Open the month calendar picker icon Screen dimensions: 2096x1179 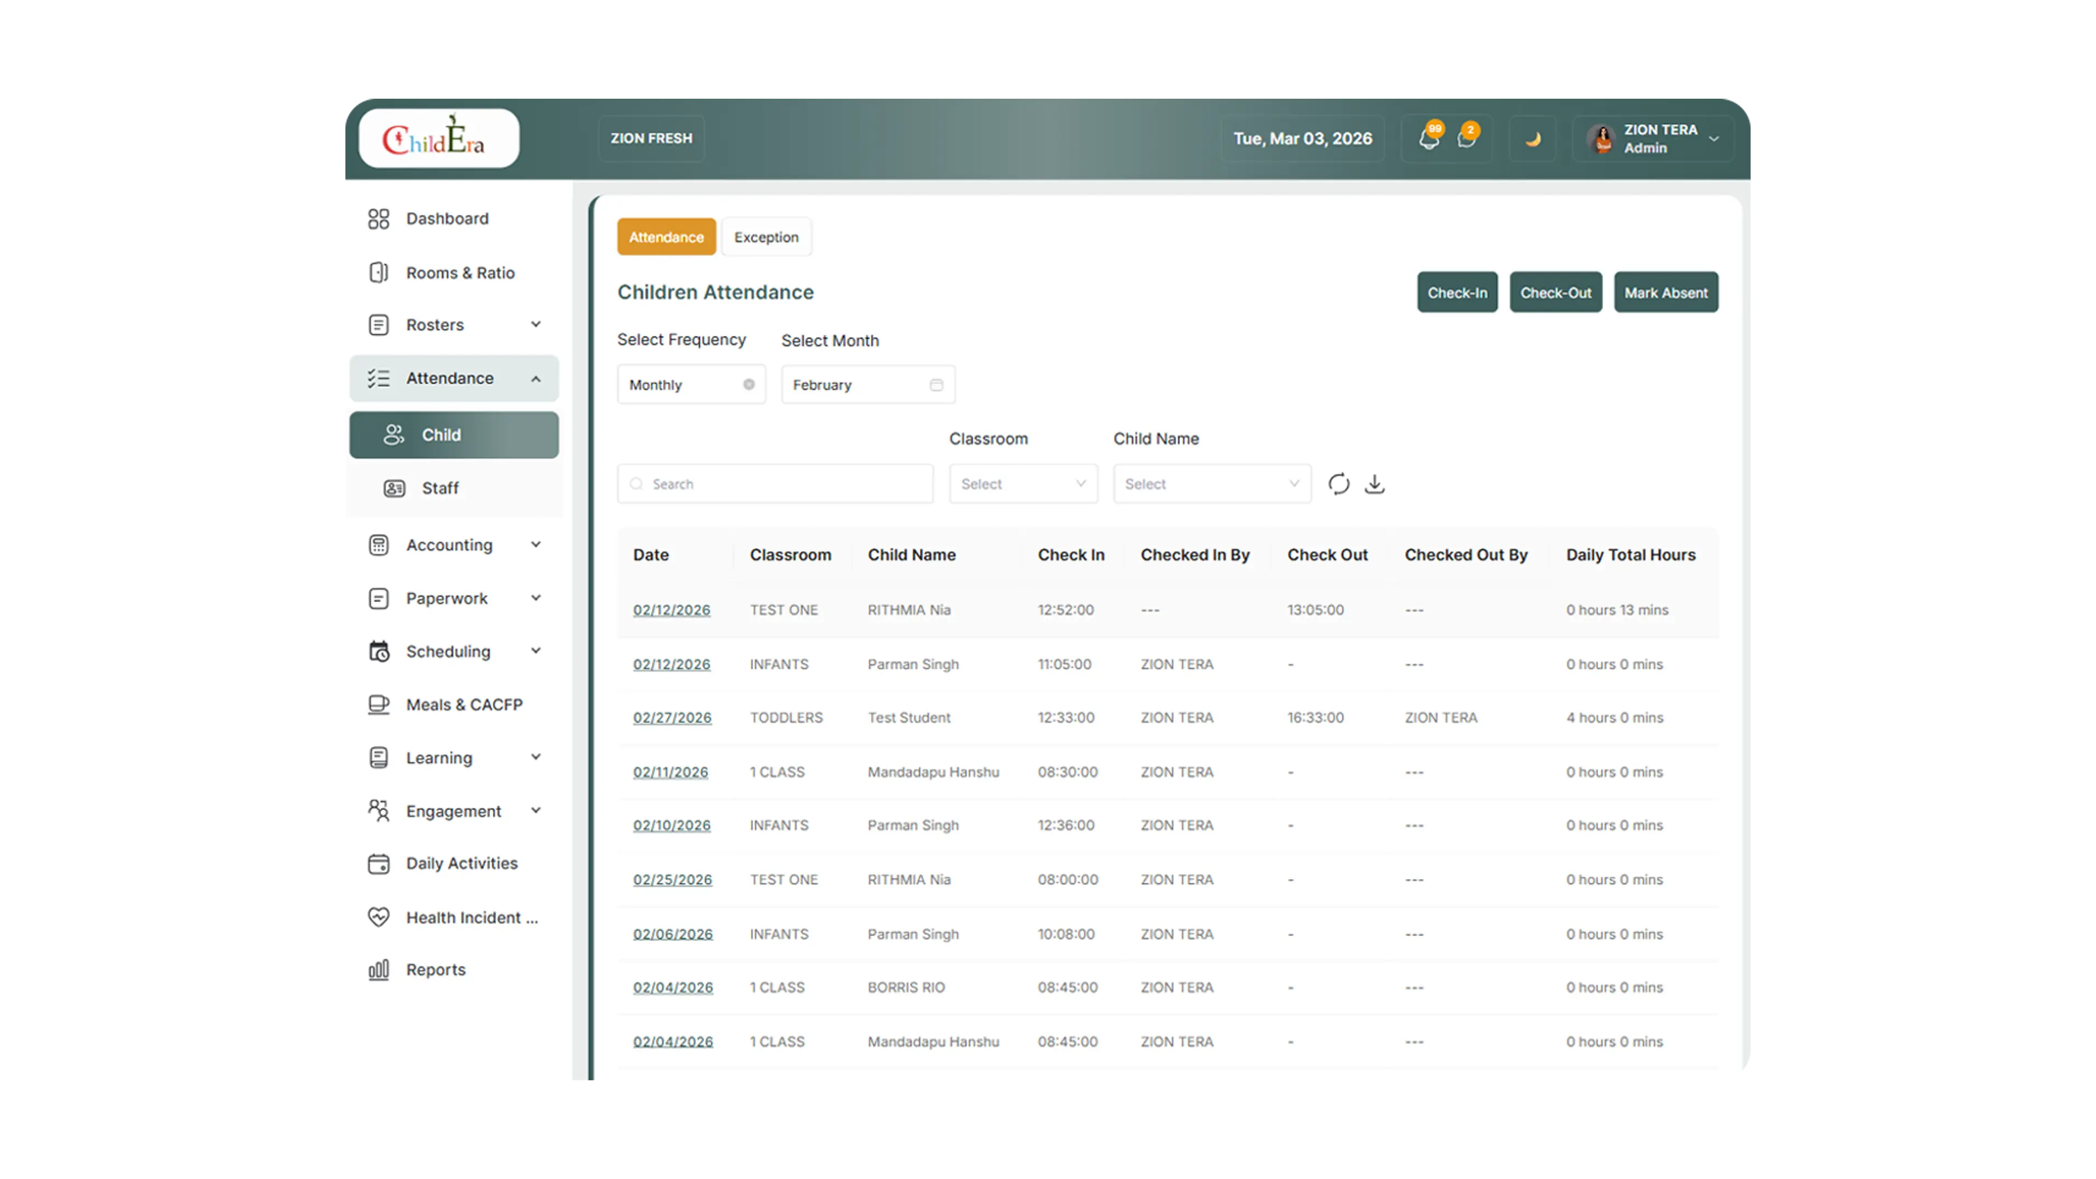936,385
